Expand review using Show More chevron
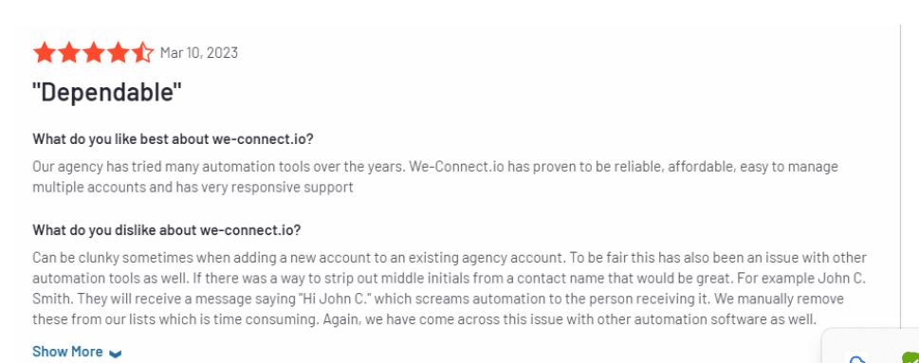This screenshot has height=363, width=919. (x=116, y=353)
